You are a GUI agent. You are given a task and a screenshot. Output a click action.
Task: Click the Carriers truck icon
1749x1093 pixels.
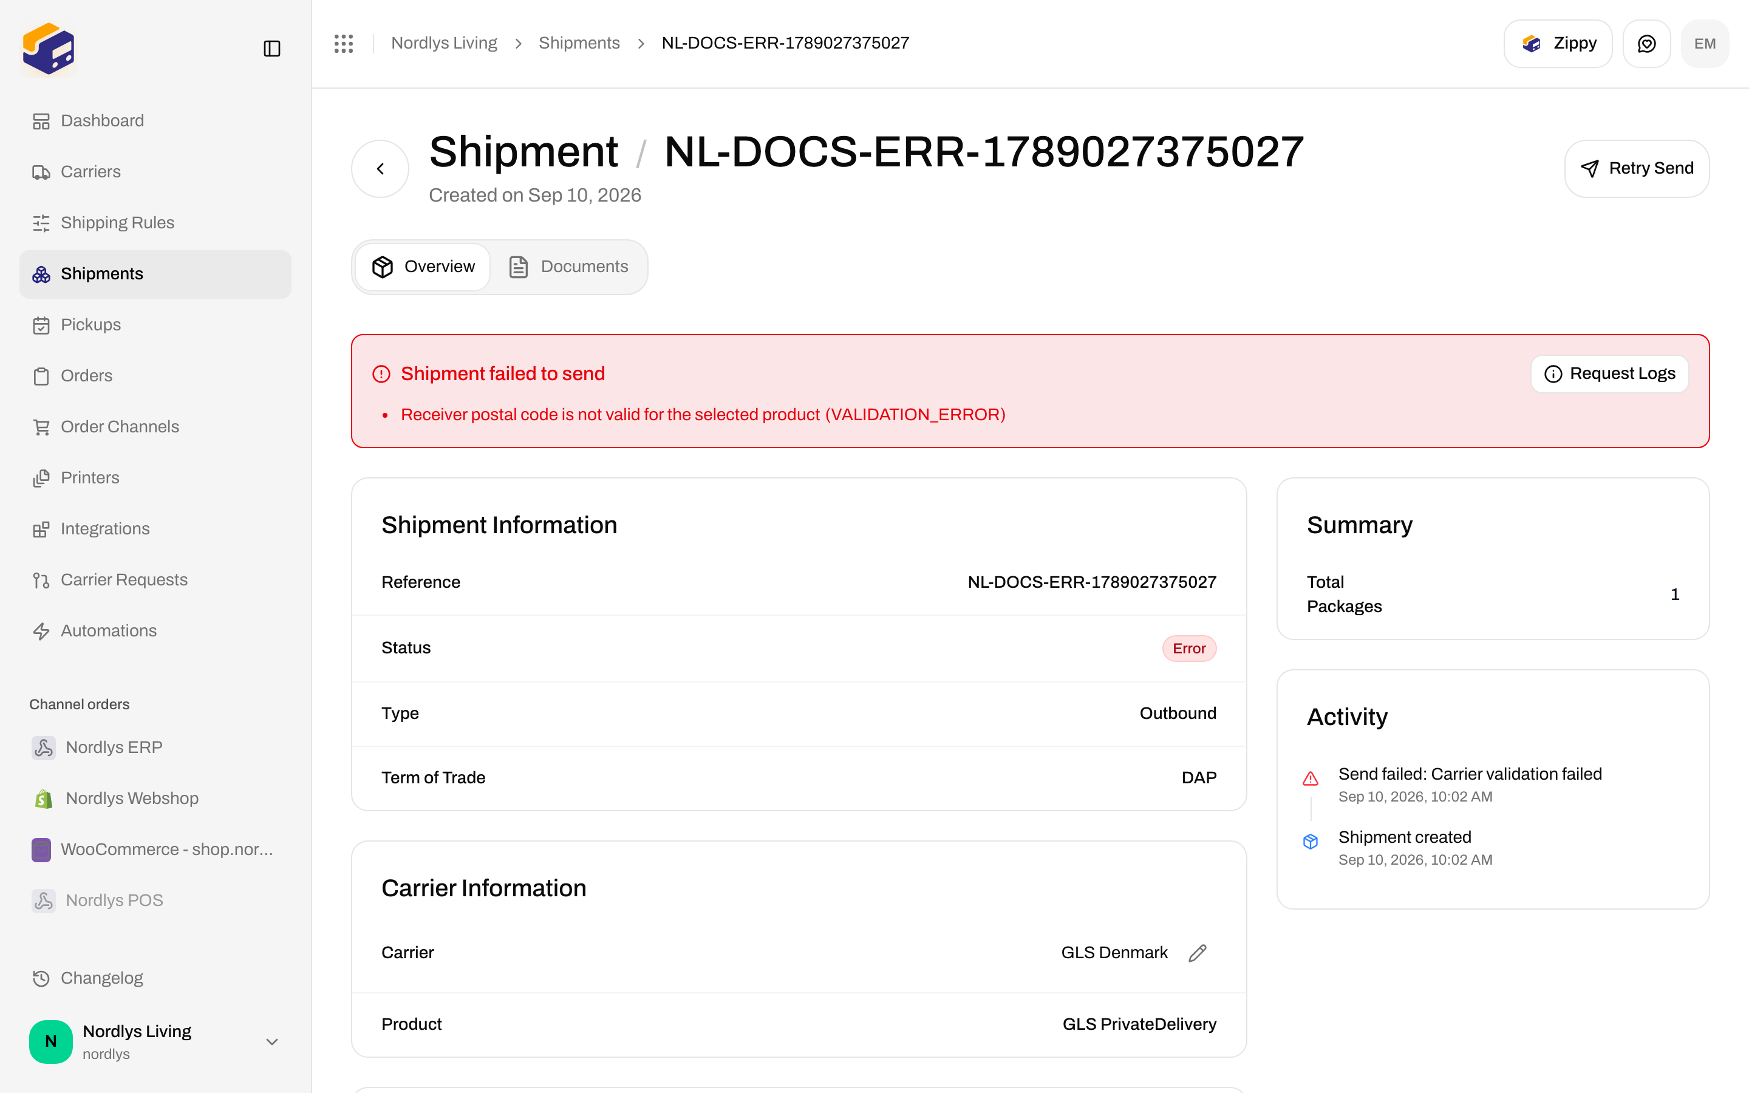(x=41, y=172)
